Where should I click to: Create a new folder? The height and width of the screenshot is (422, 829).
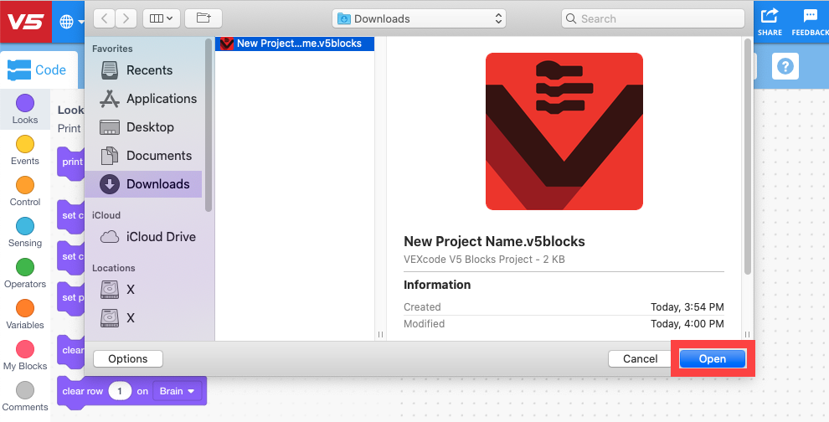[x=203, y=18]
